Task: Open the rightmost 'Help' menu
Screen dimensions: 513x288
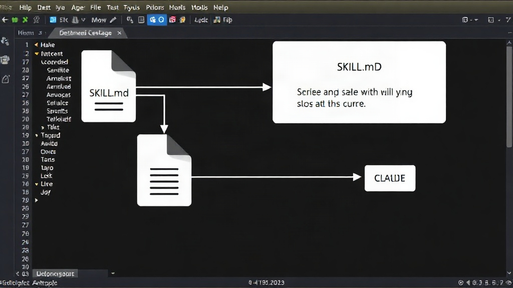Action: click(x=220, y=7)
